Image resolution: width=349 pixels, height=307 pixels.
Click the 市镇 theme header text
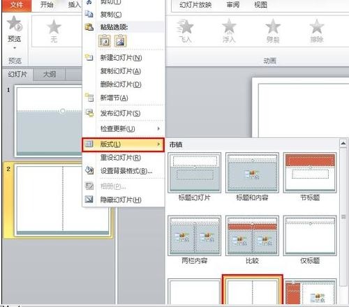pyautogui.click(x=176, y=144)
